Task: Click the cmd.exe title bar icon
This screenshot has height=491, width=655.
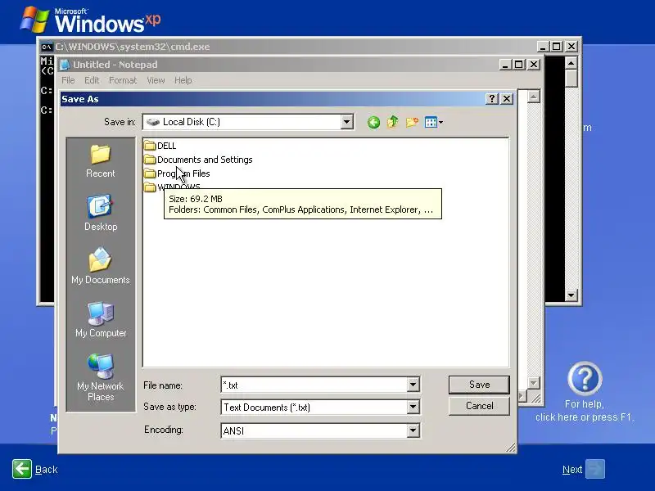Action: pyautogui.click(x=47, y=47)
